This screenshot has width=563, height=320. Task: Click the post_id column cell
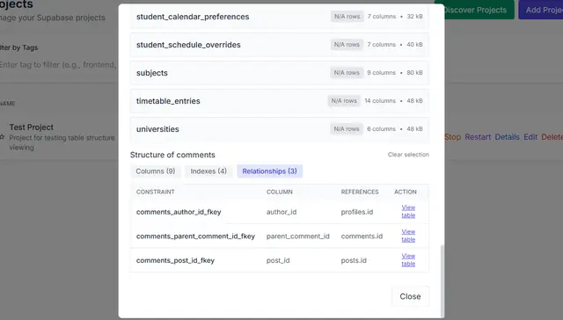pyautogui.click(x=278, y=260)
